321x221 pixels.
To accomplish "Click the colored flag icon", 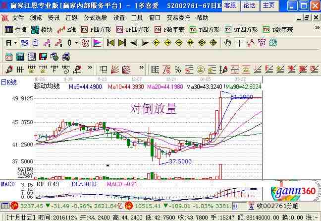I will click(98, 43).
